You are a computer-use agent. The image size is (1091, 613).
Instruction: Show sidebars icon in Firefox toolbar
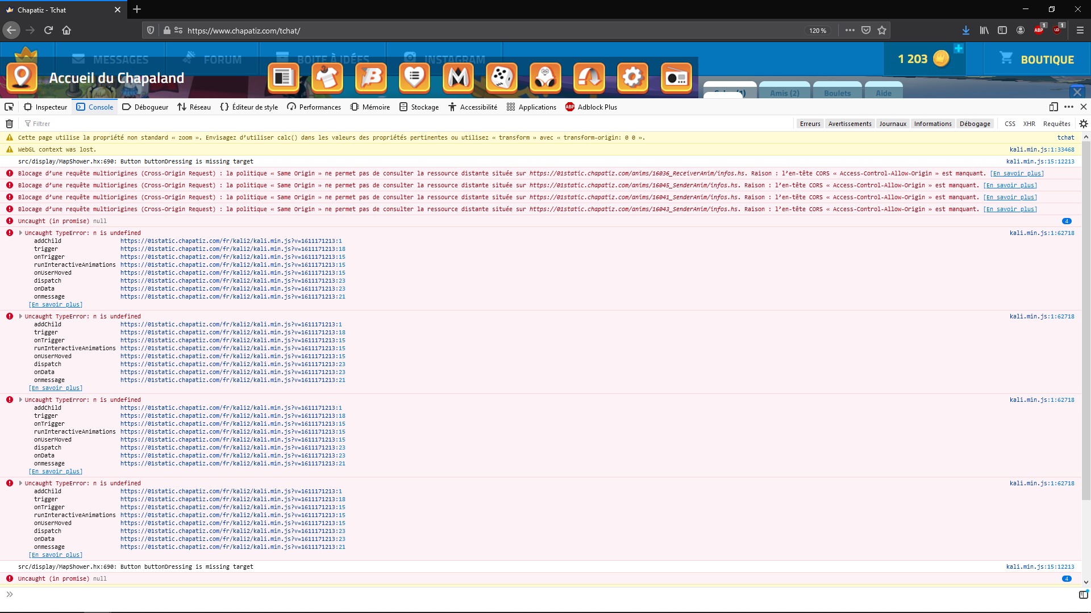click(x=1002, y=30)
